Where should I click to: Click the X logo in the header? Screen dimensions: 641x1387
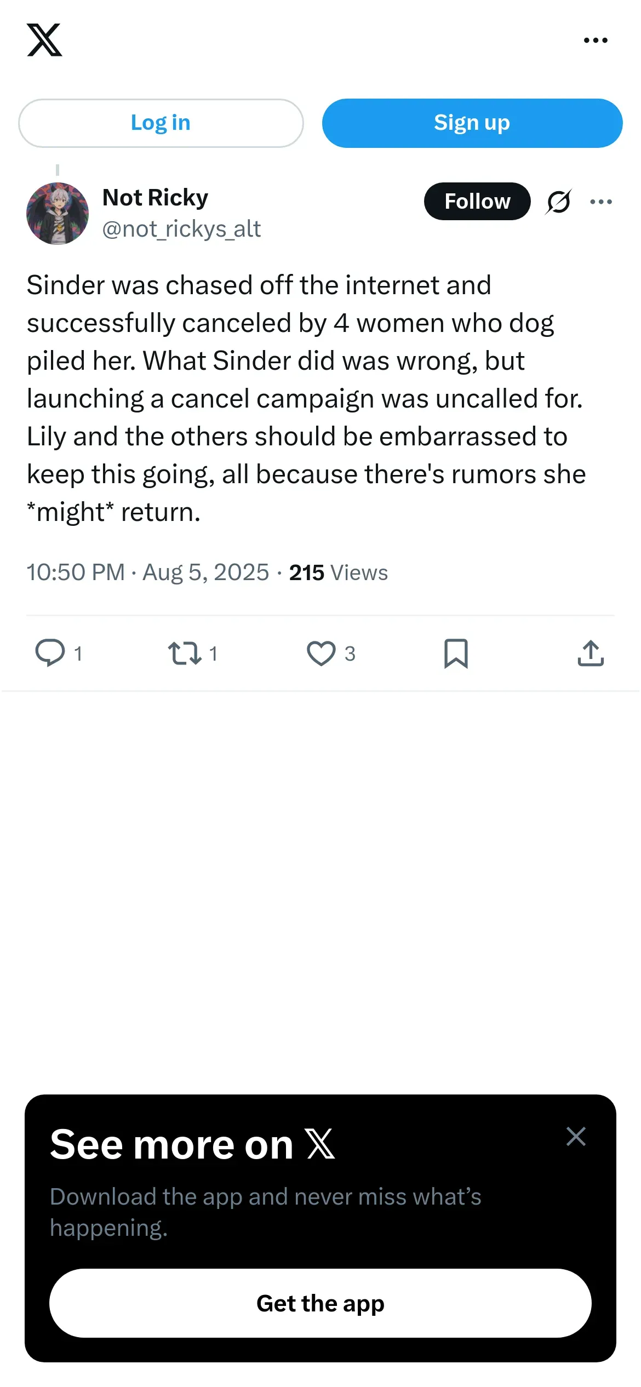click(44, 40)
